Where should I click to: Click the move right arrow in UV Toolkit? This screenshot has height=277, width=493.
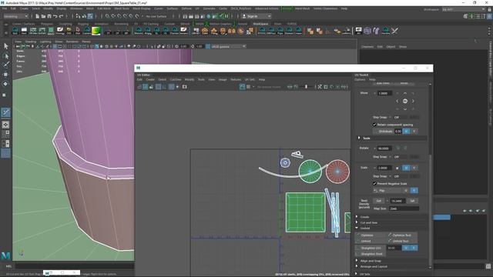[x=413, y=101]
